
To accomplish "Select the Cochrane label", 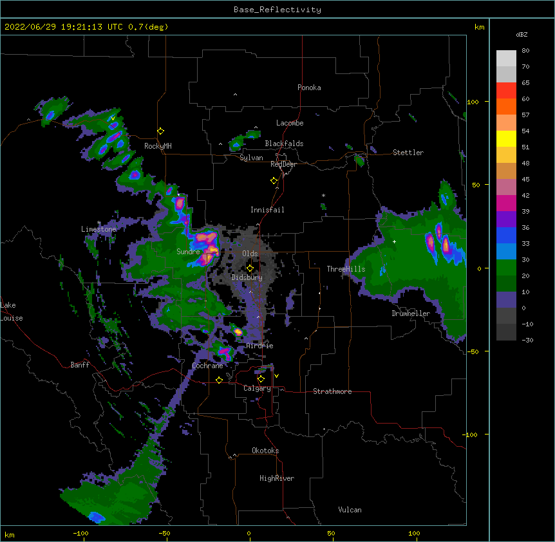I will click(207, 366).
